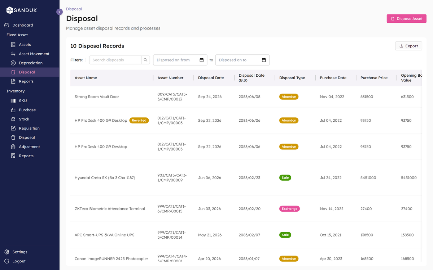Click asset number 903/CAT3/CAT3-1/CMP/00009
Image resolution: width=433 pixels, height=270 pixels.
pos(172,178)
